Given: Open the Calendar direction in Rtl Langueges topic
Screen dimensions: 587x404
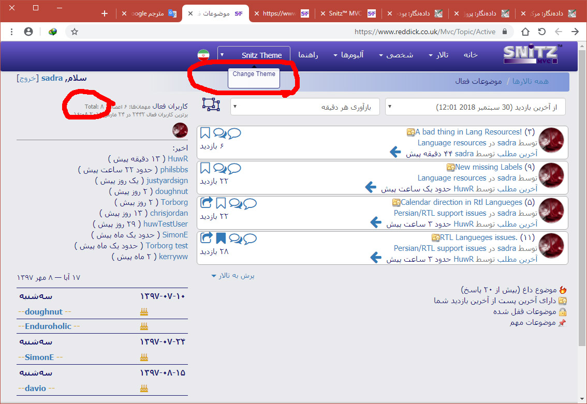Looking at the screenshot, I should point(461,202).
